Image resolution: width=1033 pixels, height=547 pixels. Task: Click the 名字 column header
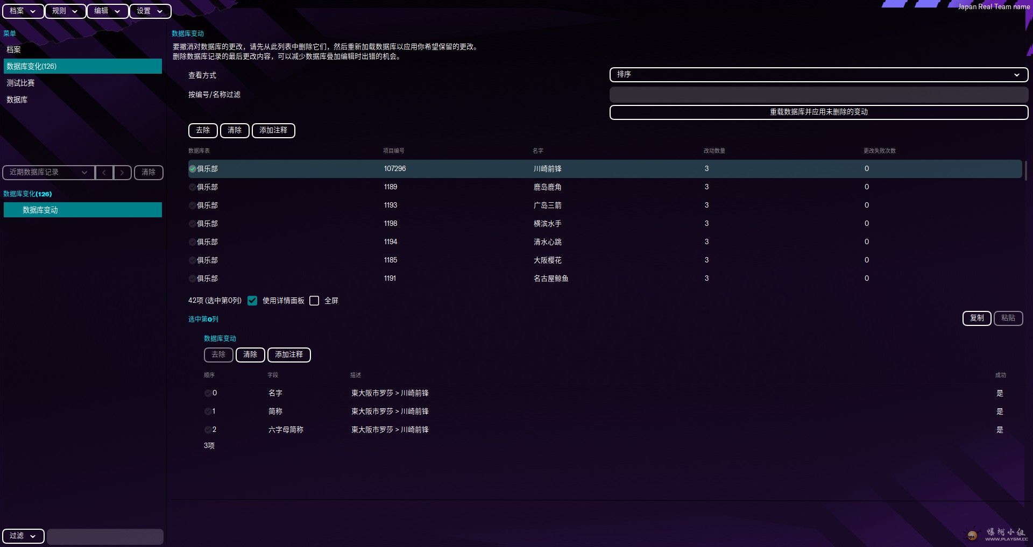coord(538,151)
